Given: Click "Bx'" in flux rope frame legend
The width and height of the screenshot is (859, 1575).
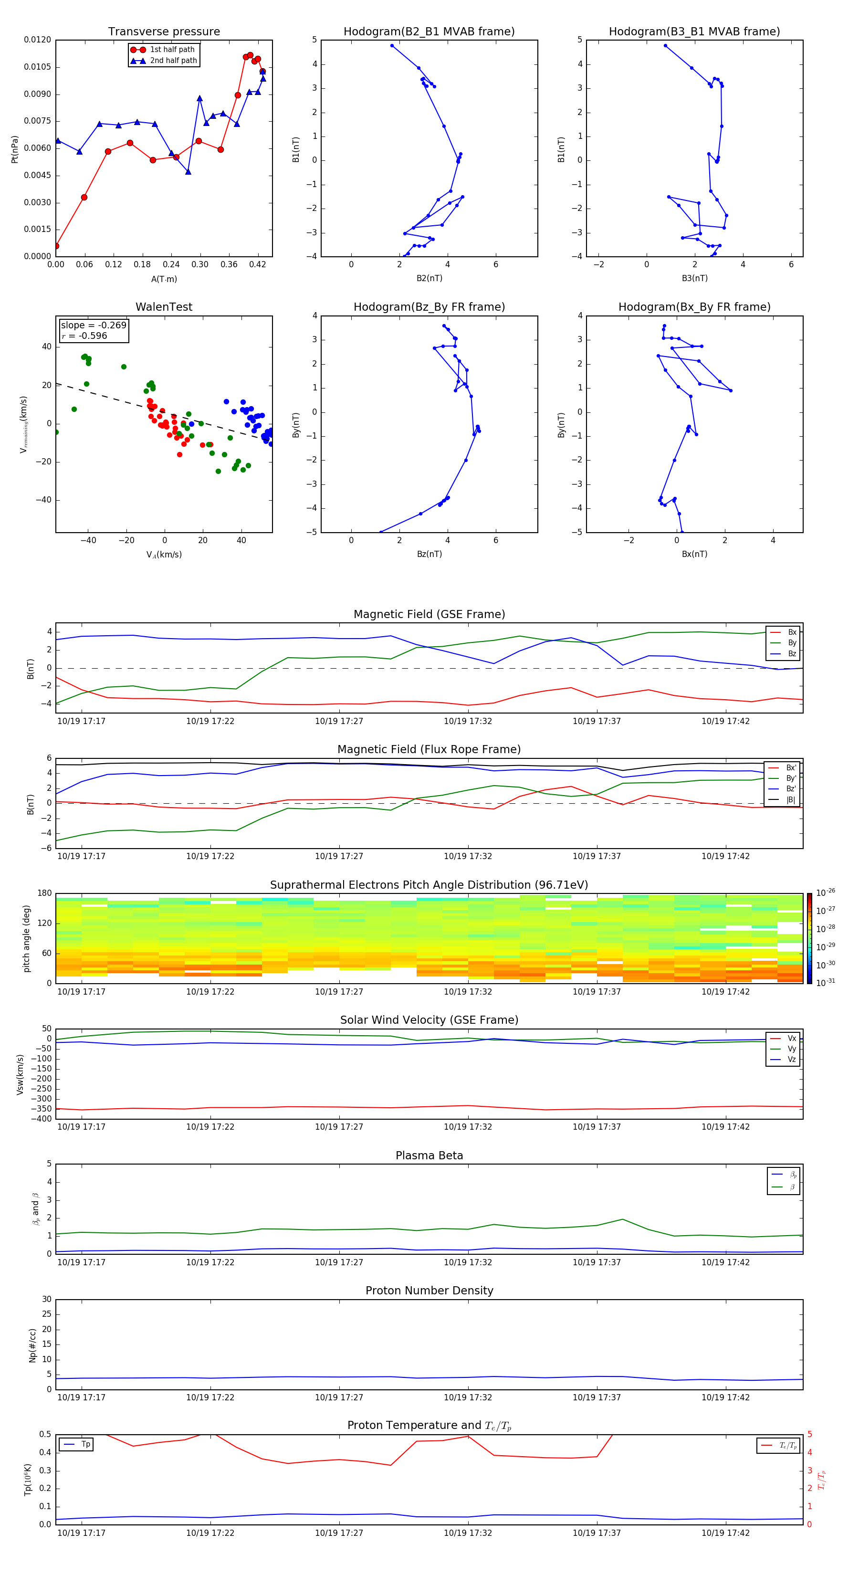Looking at the screenshot, I should (x=783, y=768).
